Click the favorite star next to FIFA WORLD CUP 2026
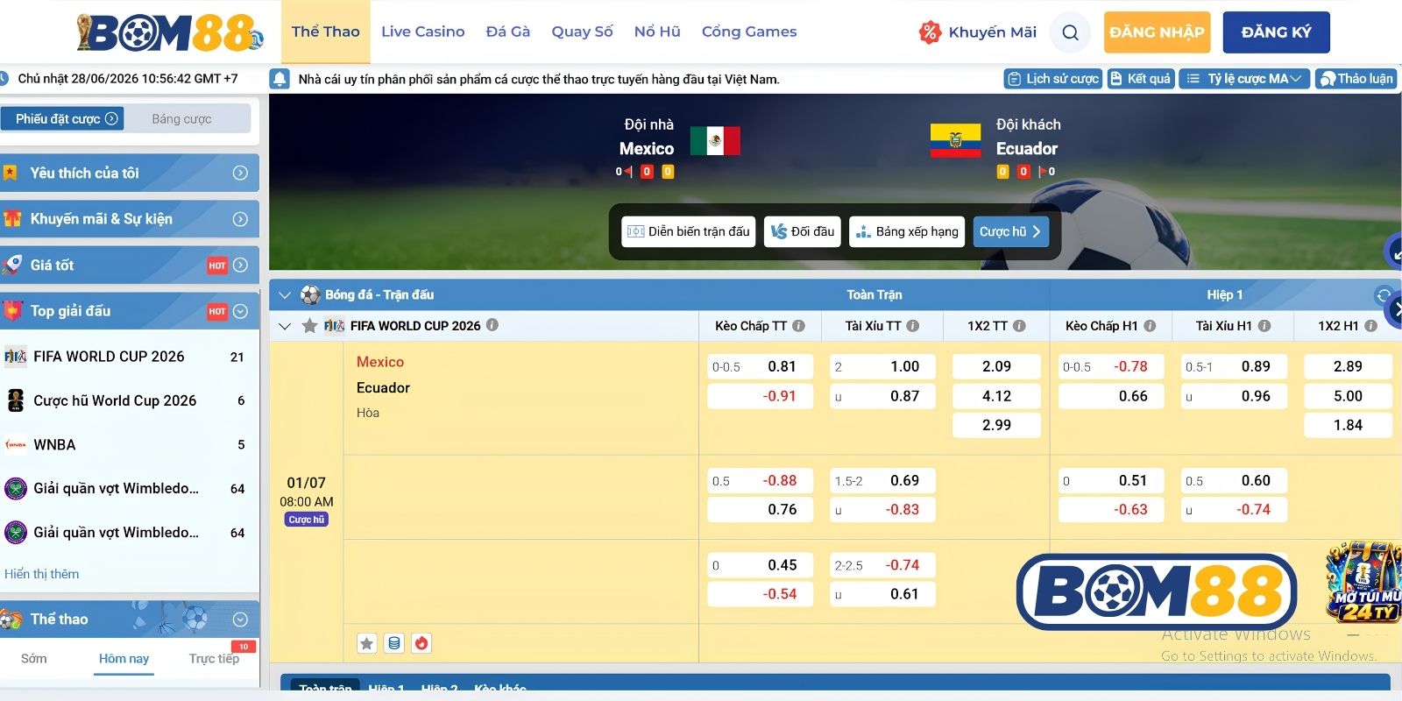 pyautogui.click(x=309, y=326)
